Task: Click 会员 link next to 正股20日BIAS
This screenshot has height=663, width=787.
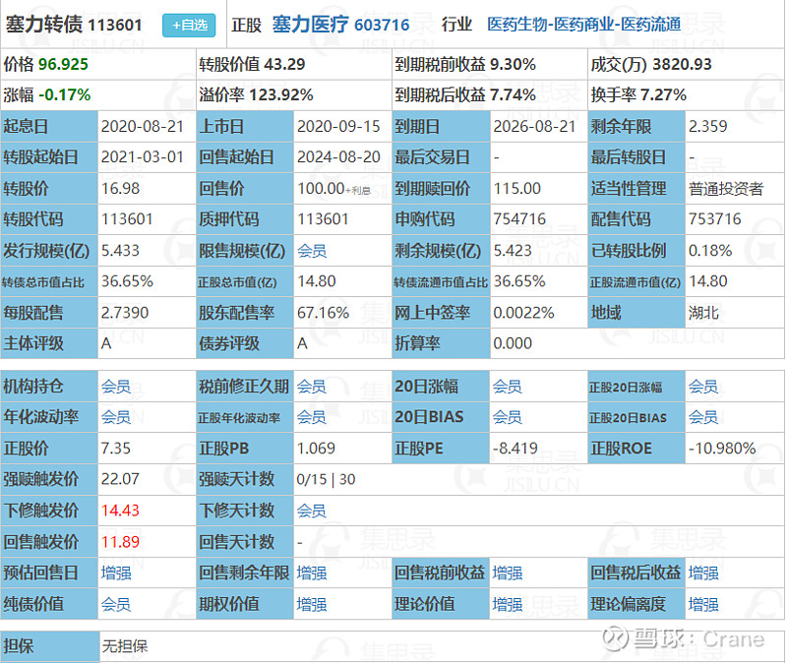Action: click(703, 417)
